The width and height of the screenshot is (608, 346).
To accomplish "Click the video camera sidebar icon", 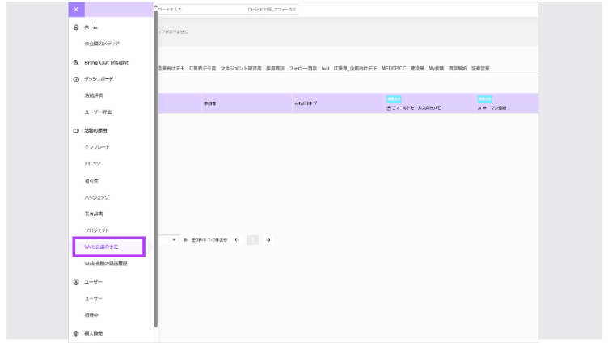I will pyautogui.click(x=76, y=131).
